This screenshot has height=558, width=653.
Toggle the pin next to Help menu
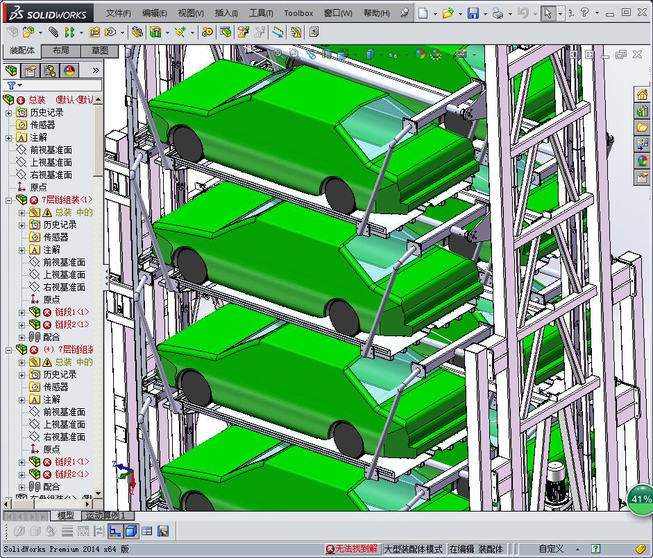[405, 13]
